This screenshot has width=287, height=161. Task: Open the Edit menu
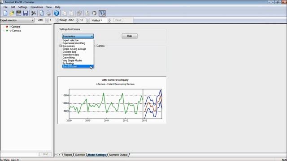pos(13,7)
